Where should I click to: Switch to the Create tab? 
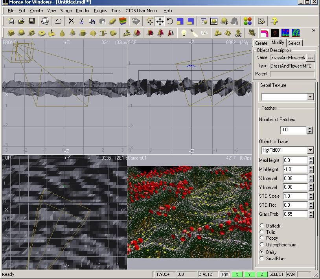pyautogui.click(x=261, y=43)
